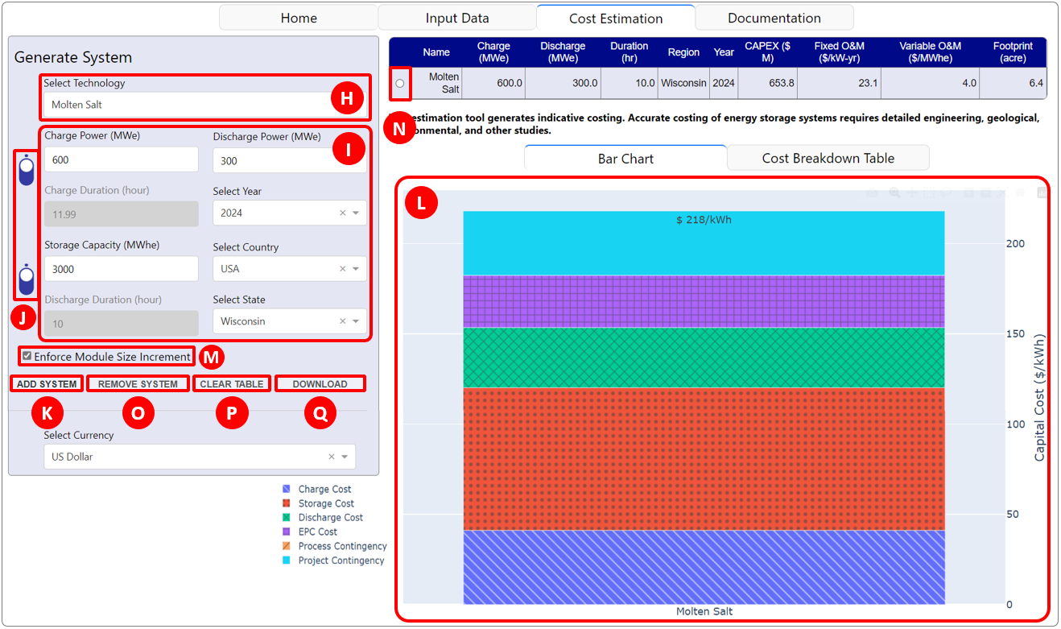Click the Remove System button

click(138, 384)
